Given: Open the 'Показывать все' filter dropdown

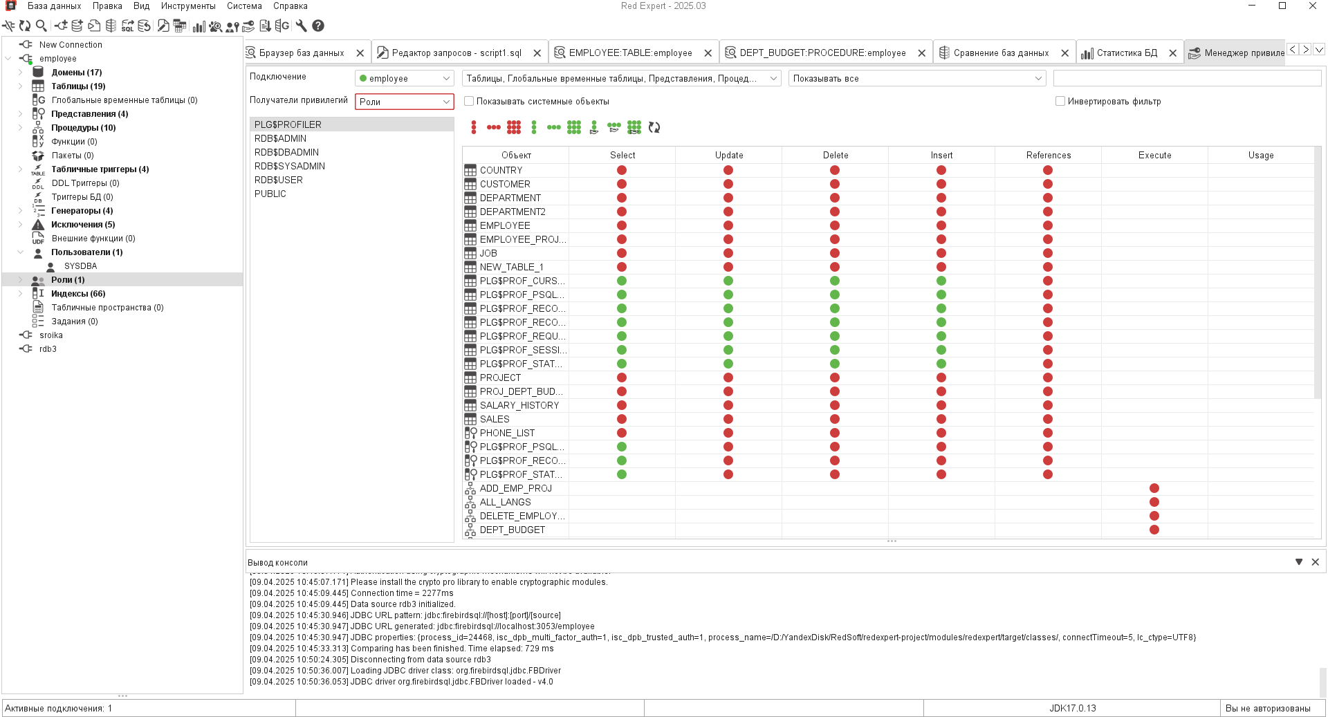Looking at the screenshot, I should click(x=916, y=78).
